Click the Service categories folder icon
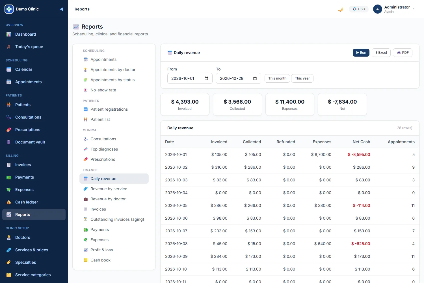 click(9, 275)
